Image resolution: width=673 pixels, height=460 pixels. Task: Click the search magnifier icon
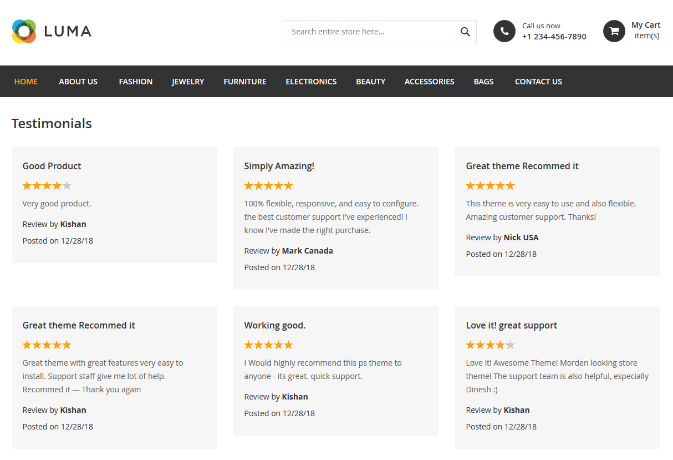(x=465, y=32)
